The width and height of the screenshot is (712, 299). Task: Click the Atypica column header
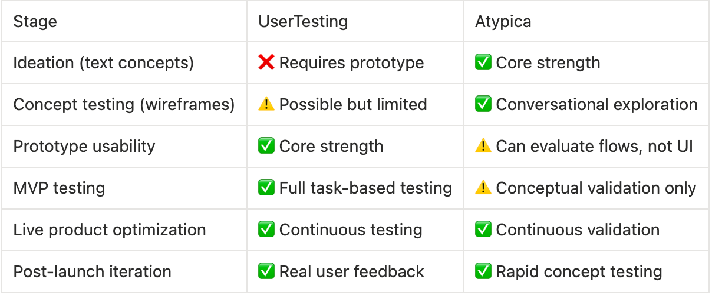point(503,22)
